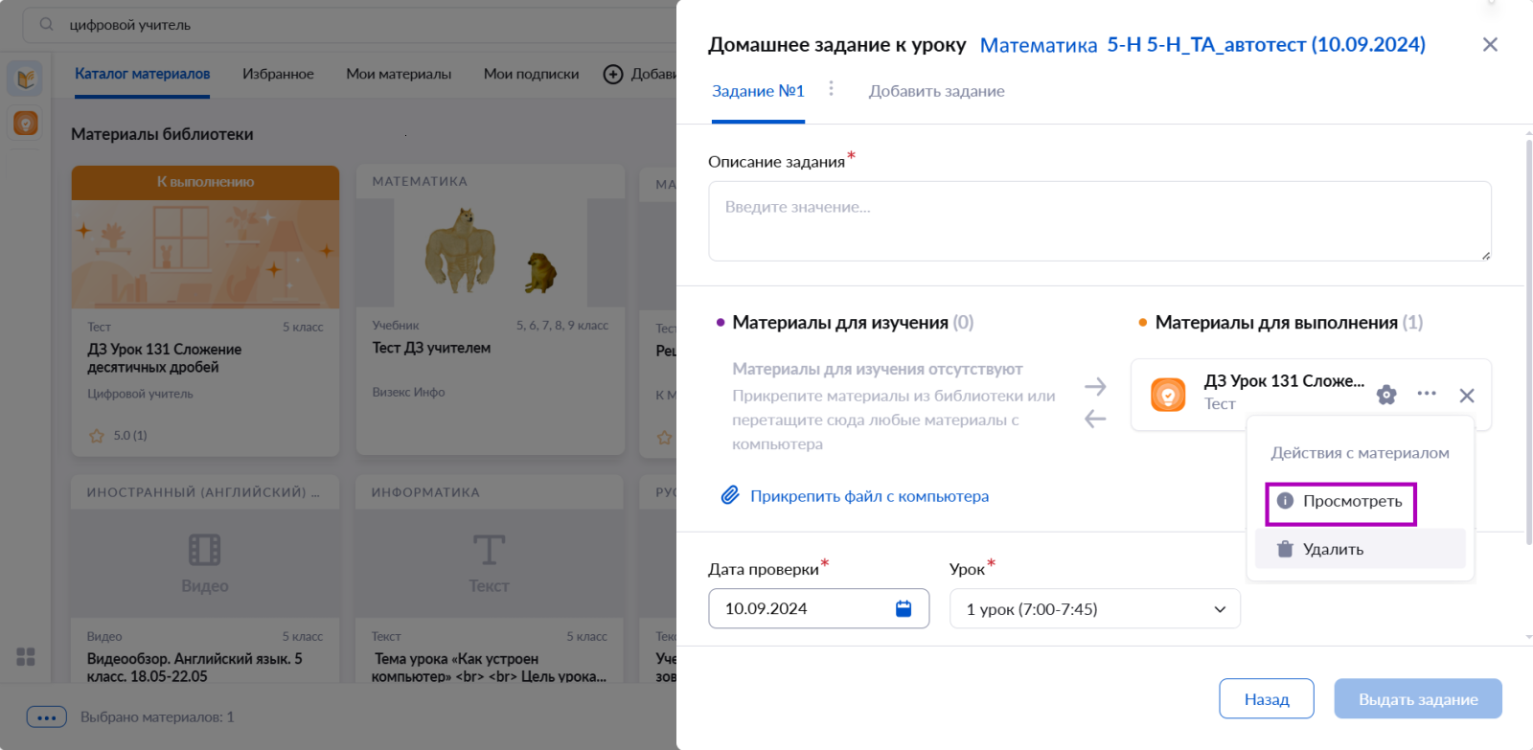The height and width of the screenshot is (750, 1533).
Task: Click Визекс Инфо author text
Action: (408, 392)
